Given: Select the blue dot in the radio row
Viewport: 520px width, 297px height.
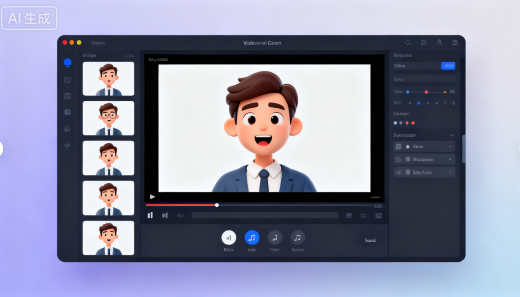Looking at the screenshot, I should [x=419, y=103].
